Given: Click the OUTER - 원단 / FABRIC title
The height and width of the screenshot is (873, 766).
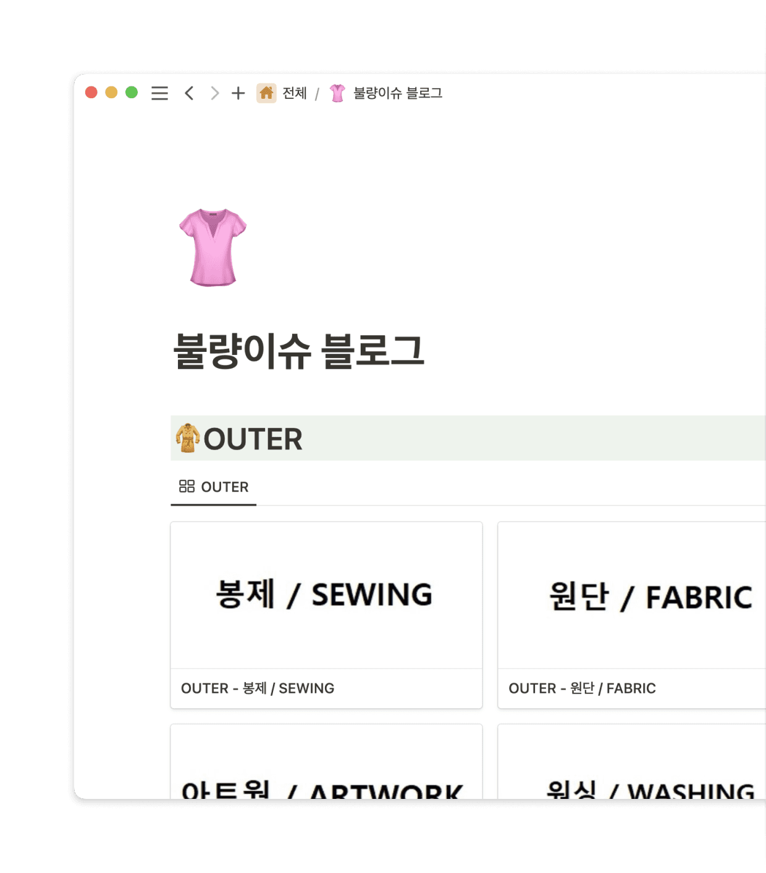Looking at the screenshot, I should click(582, 688).
